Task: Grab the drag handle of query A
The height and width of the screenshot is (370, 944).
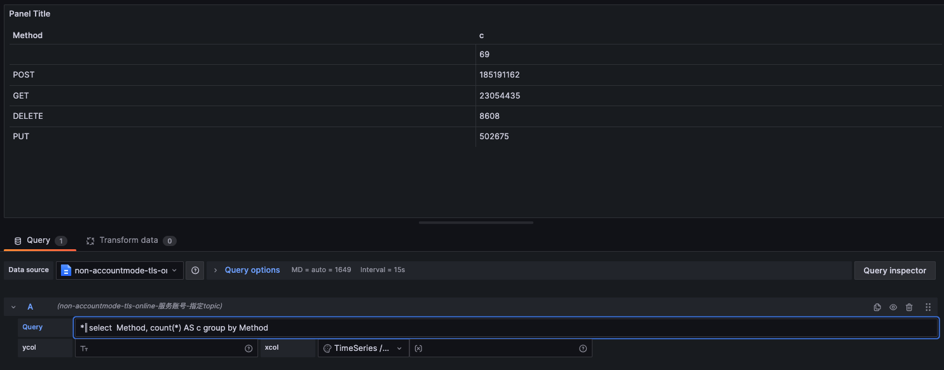Action: 928,307
